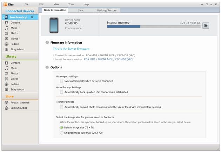Click the GT-I9505 phone image
The width and height of the screenshot is (221, 152).
click(x=54, y=25)
